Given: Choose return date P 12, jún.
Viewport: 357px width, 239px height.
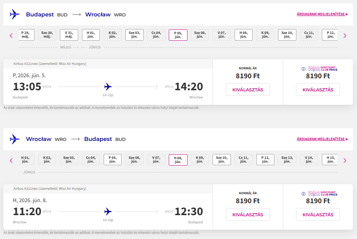Looking at the screenshot, I should pyautogui.click(x=265, y=160).
